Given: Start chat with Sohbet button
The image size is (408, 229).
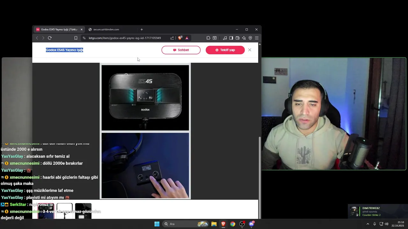Looking at the screenshot, I should [181, 50].
